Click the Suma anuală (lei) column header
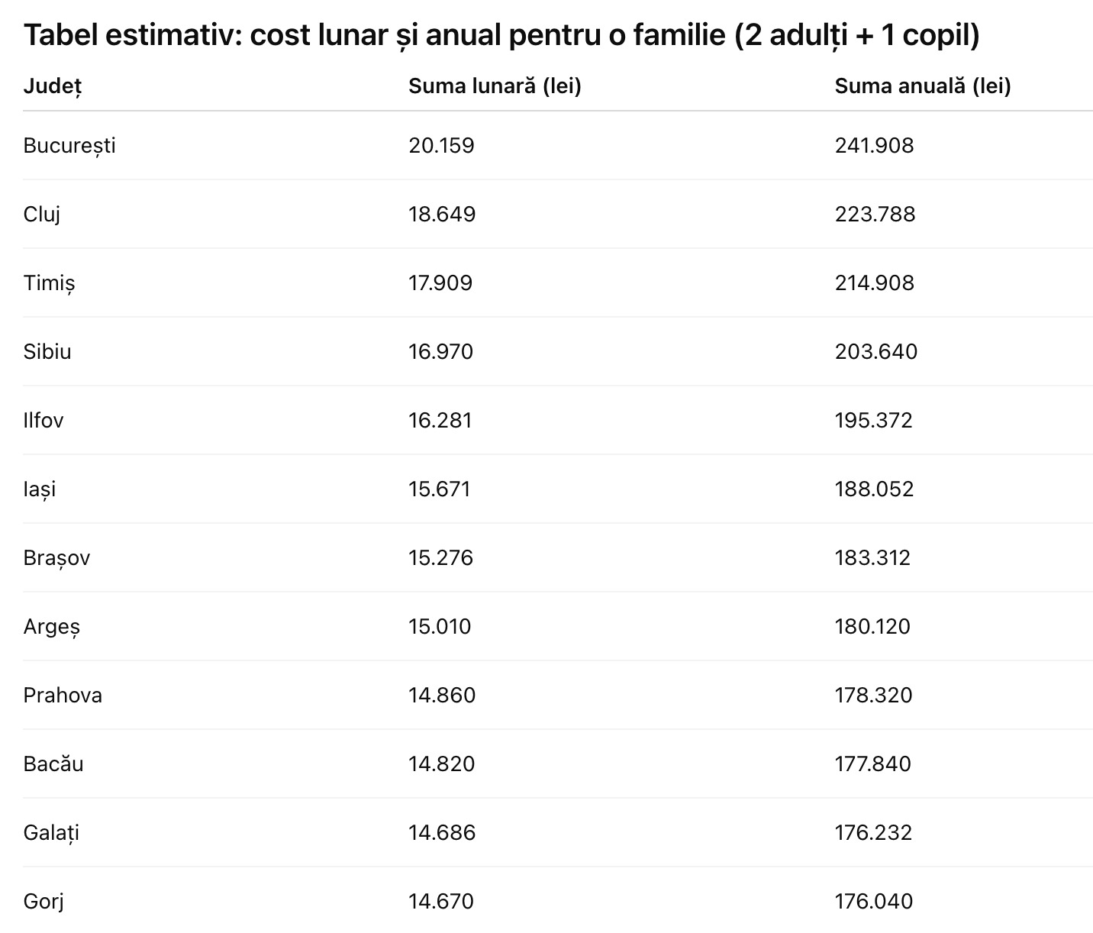Viewport: 1093px width, 933px height. tap(922, 86)
